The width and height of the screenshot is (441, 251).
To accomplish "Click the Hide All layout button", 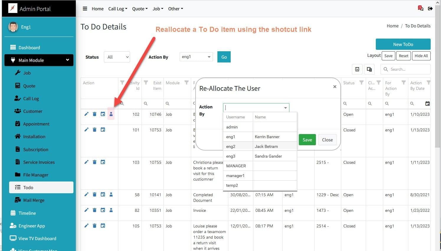I will (421, 56).
